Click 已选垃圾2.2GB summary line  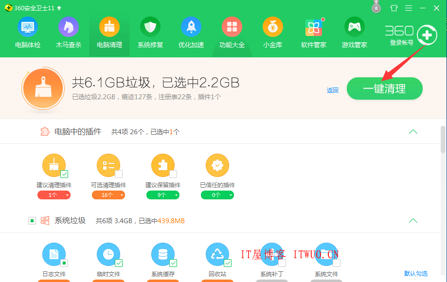coord(146,97)
